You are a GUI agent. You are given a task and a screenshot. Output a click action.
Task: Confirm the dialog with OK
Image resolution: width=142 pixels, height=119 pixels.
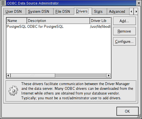(128, 111)
